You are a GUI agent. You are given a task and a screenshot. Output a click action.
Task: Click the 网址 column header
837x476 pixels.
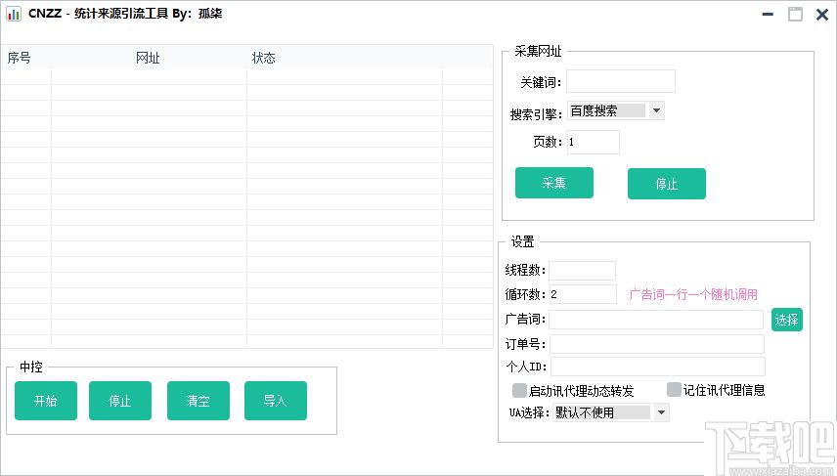[x=148, y=58]
